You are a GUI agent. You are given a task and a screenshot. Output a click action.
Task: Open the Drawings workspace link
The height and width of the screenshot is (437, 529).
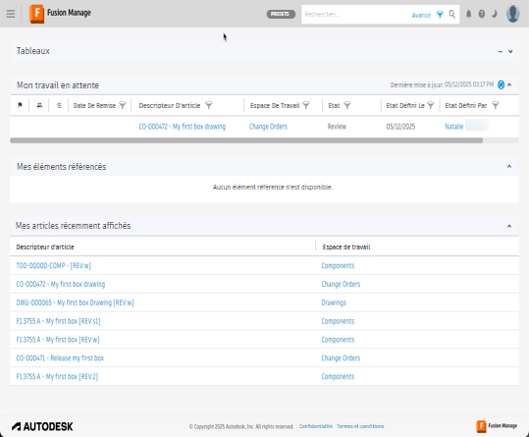point(334,302)
